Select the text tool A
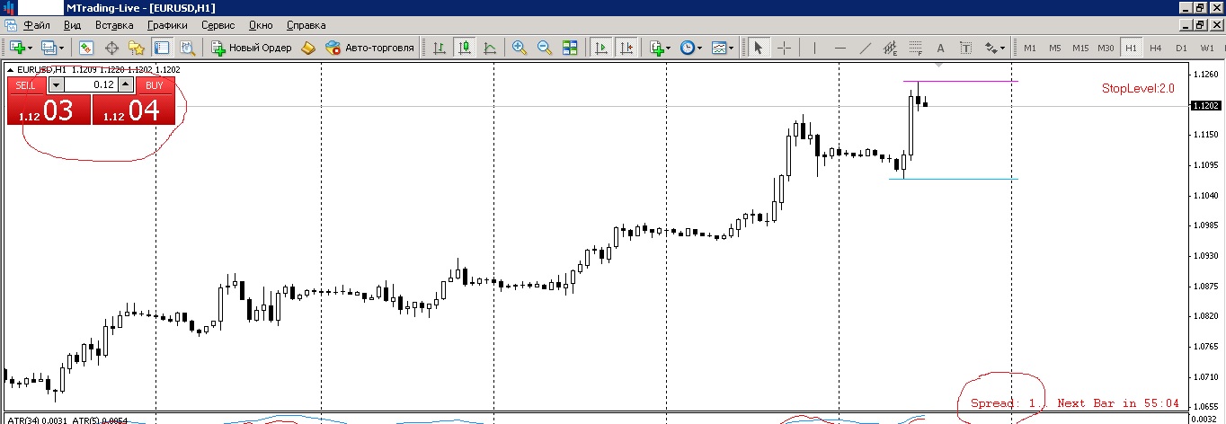Image resolution: width=1226 pixels, height=424 pixels. pos(941,48)
